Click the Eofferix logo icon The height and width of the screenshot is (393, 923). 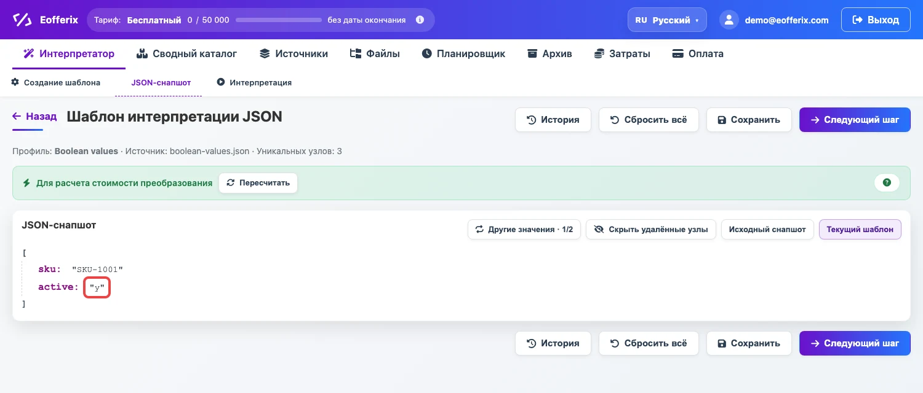pyautogui.click(x=23, y=20)
